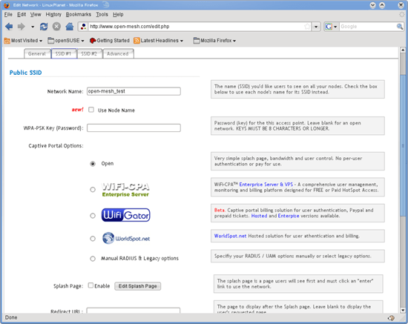Click into the WPA-PSK Key password field
Viewport: 408px width, 324px height.
[134, 128]
